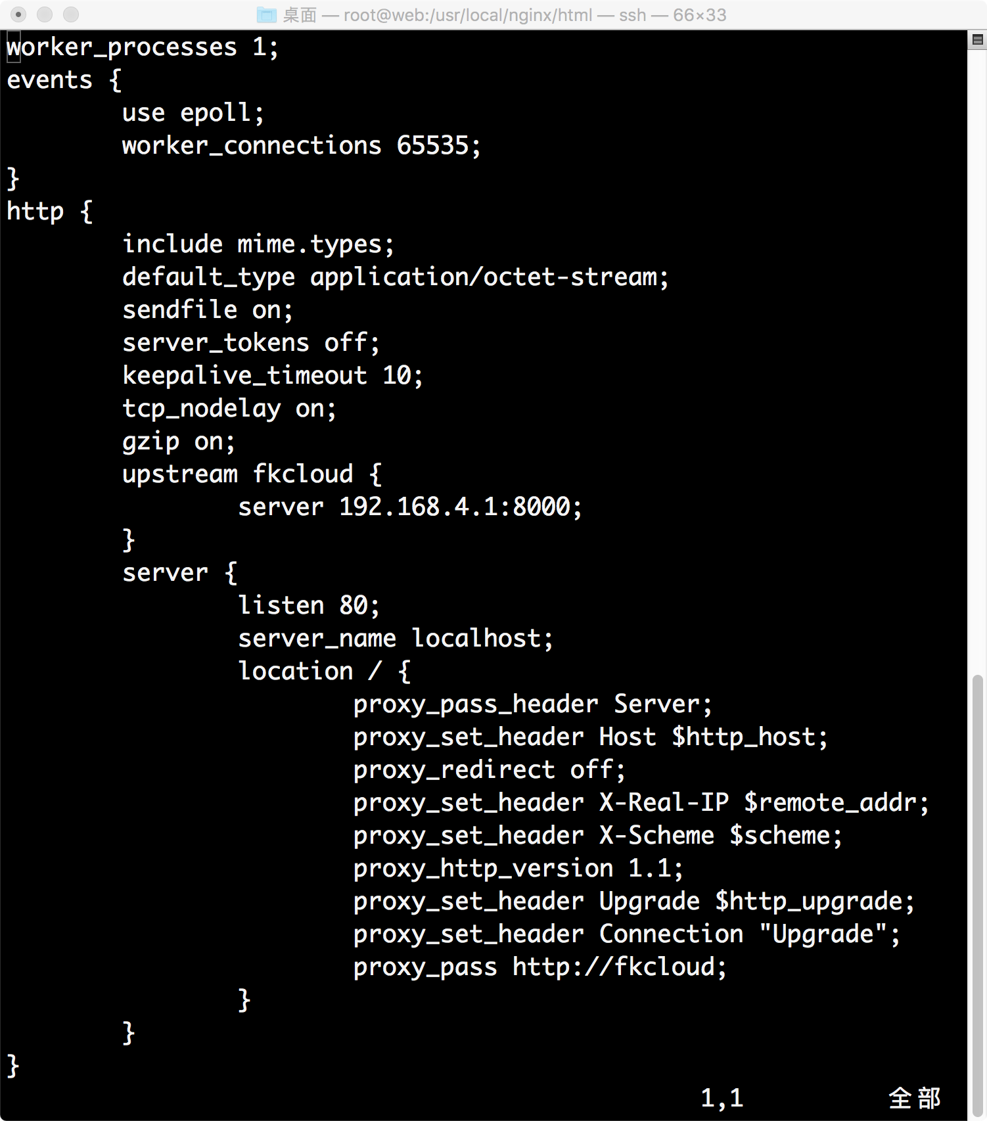Click the Desktop folder proxy icon in titlebar

point(267,14)
